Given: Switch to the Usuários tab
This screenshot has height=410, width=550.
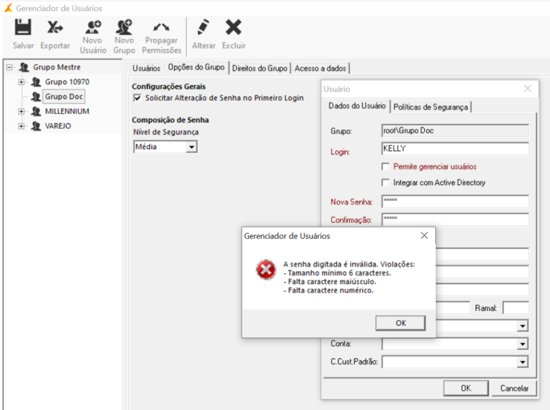Looking at the screenshot, I should click(146, 68).
